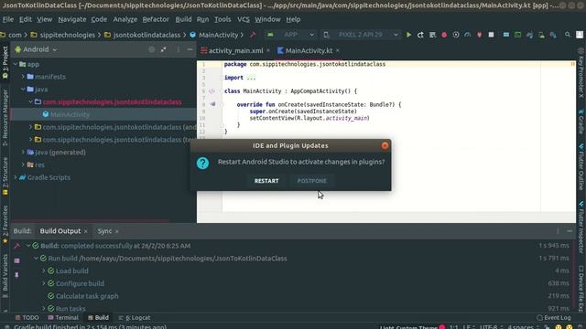Close the MainActivity.kt tab
This screenshot has width=586, height=329.
tap(338, 50)
